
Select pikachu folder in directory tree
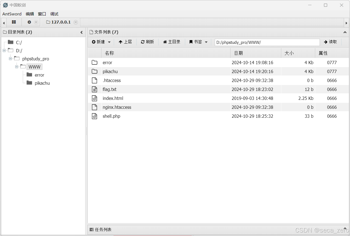[x=42, y=83]
